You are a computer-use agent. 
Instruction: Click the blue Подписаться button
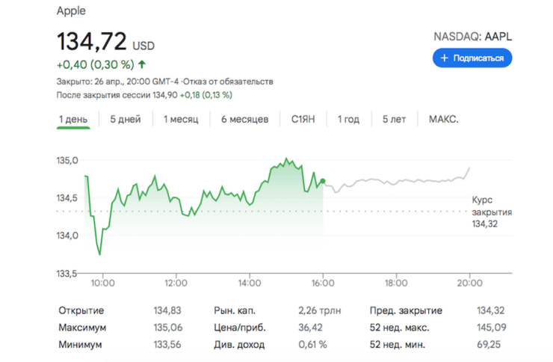472,58
